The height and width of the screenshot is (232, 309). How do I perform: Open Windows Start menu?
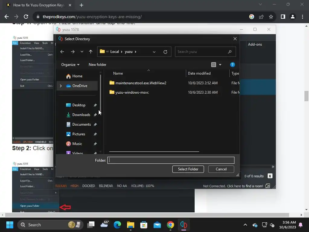10,225
